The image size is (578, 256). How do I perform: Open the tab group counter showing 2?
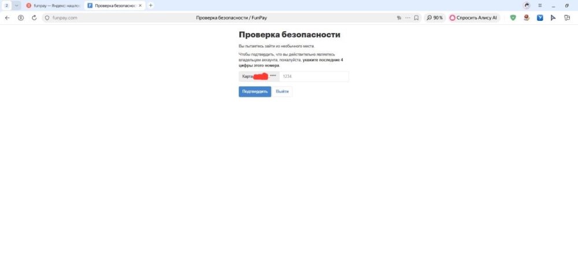[6, 6]
